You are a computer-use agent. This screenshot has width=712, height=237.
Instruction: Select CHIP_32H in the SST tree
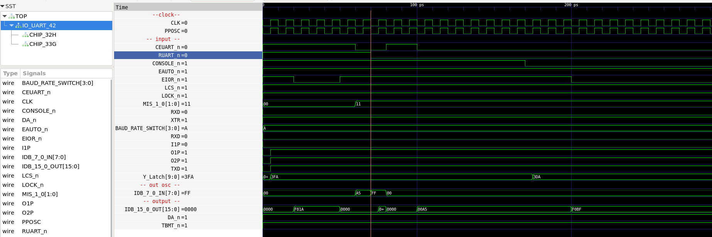(43, 35)
